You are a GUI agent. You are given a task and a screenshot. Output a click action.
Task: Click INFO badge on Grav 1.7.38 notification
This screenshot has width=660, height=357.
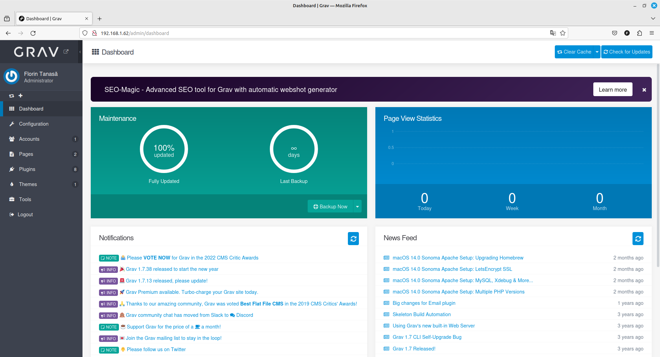coord(108,269)
